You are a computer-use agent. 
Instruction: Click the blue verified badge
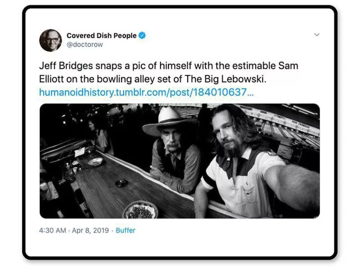coord(142,36)
